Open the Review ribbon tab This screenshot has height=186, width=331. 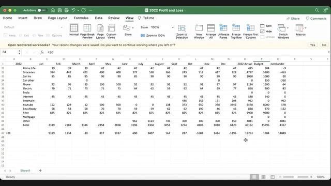point(114,18)
